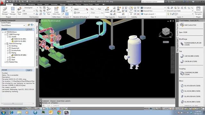Open Navisworks Navigator plugin
The height and width of the screenshot is (115, 205).
[x=198, y=11]
